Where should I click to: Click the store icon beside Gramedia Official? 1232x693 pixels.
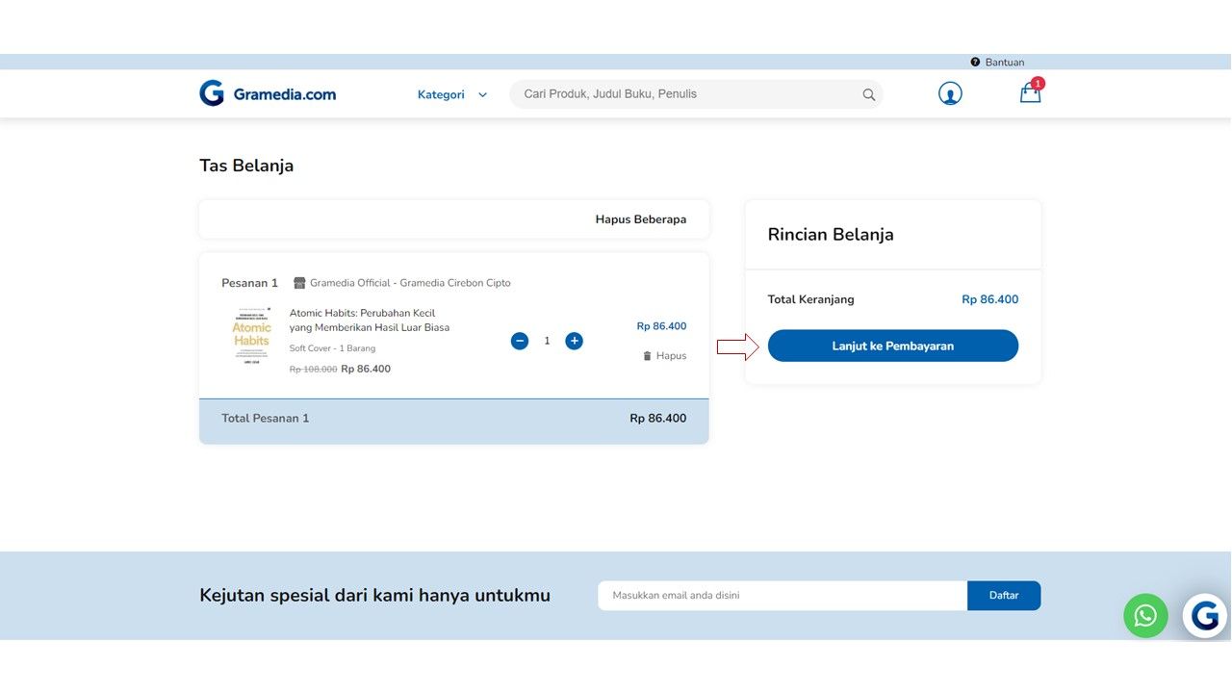299,283
